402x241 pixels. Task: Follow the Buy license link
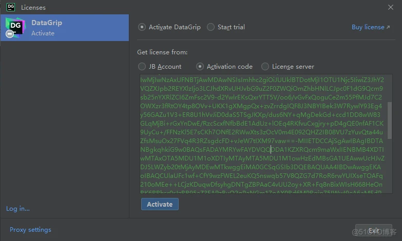tap(368, 27)
